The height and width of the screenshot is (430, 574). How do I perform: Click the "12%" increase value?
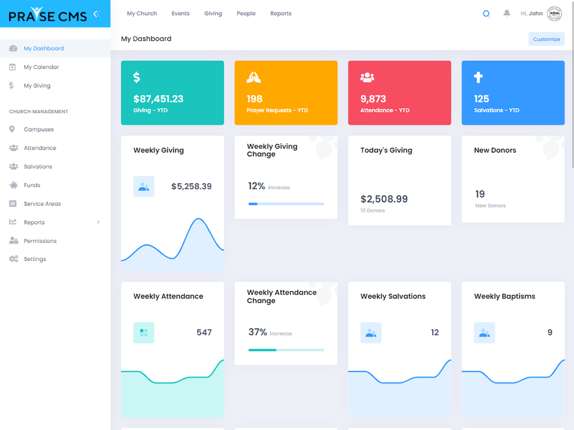tap(256, 186)
